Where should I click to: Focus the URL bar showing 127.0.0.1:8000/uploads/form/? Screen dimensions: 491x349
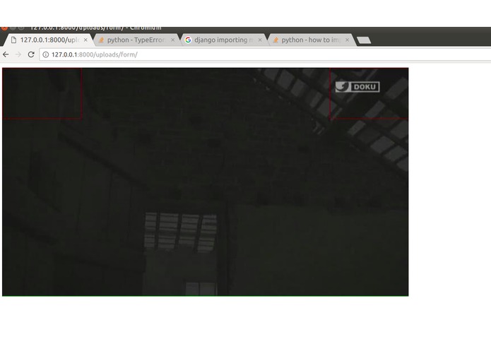point(265,54)
